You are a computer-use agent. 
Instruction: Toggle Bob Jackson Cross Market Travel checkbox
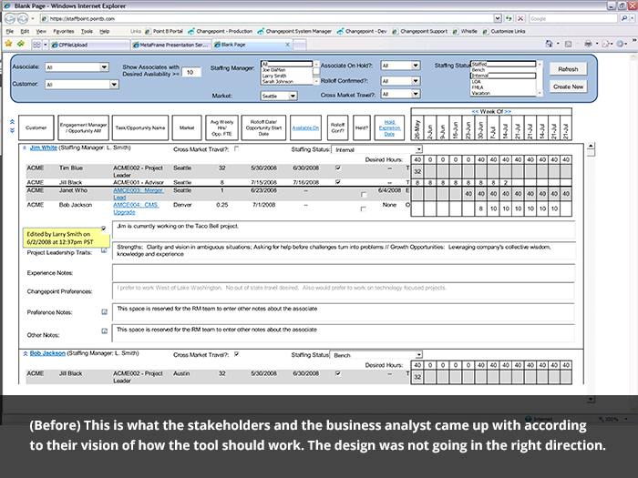point(236,354)
